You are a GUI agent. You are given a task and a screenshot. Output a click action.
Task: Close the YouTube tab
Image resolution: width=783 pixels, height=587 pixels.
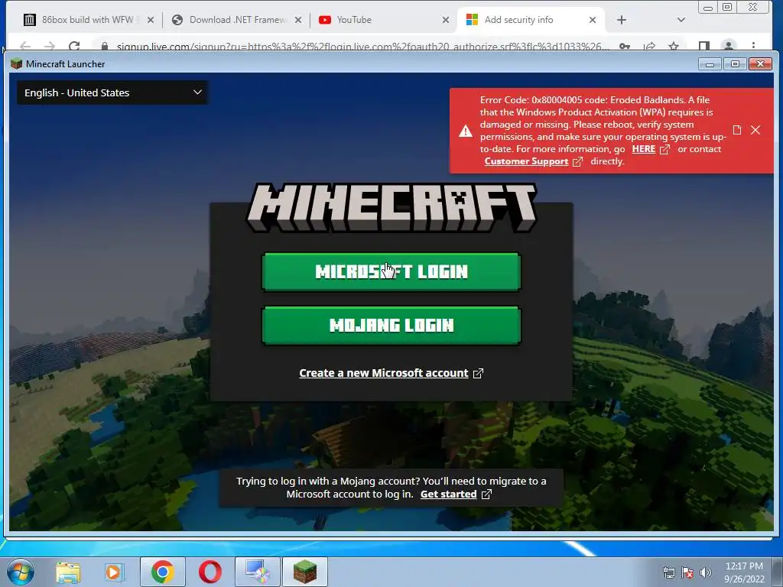click(x=446, y=20)
